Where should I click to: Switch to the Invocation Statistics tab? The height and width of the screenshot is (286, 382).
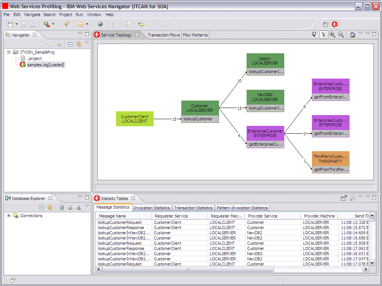point(152,207)
